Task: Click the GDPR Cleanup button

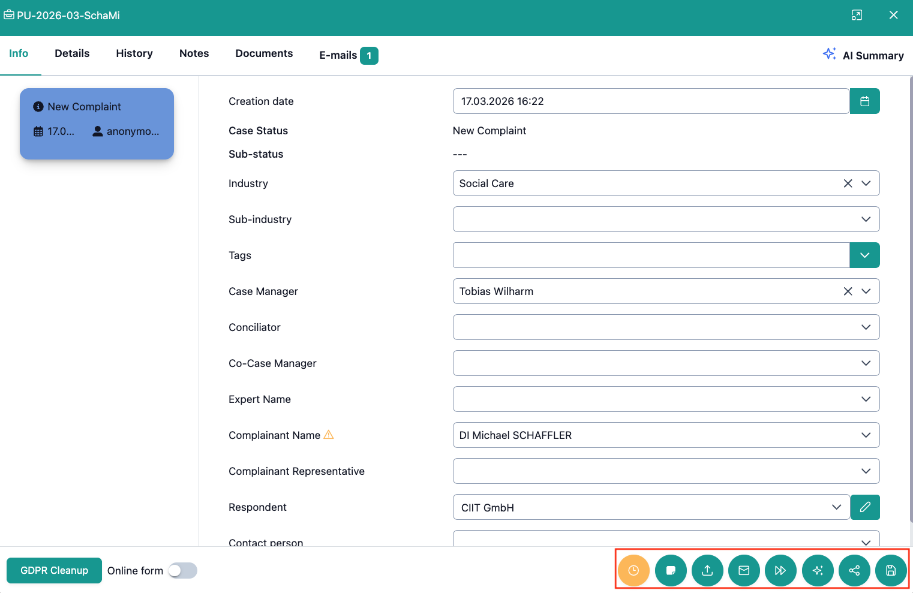Action: click(x=54, y=570)
